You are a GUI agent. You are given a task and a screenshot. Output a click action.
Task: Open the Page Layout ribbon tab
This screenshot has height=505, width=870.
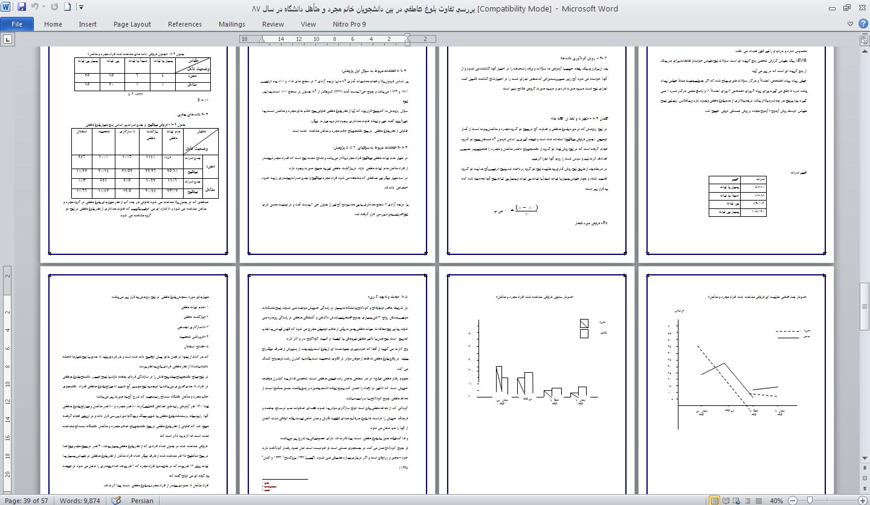coord(132,24)
